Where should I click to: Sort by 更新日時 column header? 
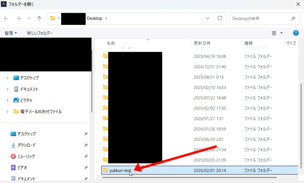(x=202, y=43)
